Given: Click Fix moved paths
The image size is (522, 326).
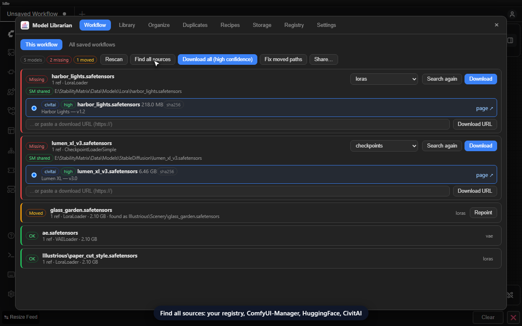Looking at the screenshot, I should pyautogui.click(x=283, y=59).
